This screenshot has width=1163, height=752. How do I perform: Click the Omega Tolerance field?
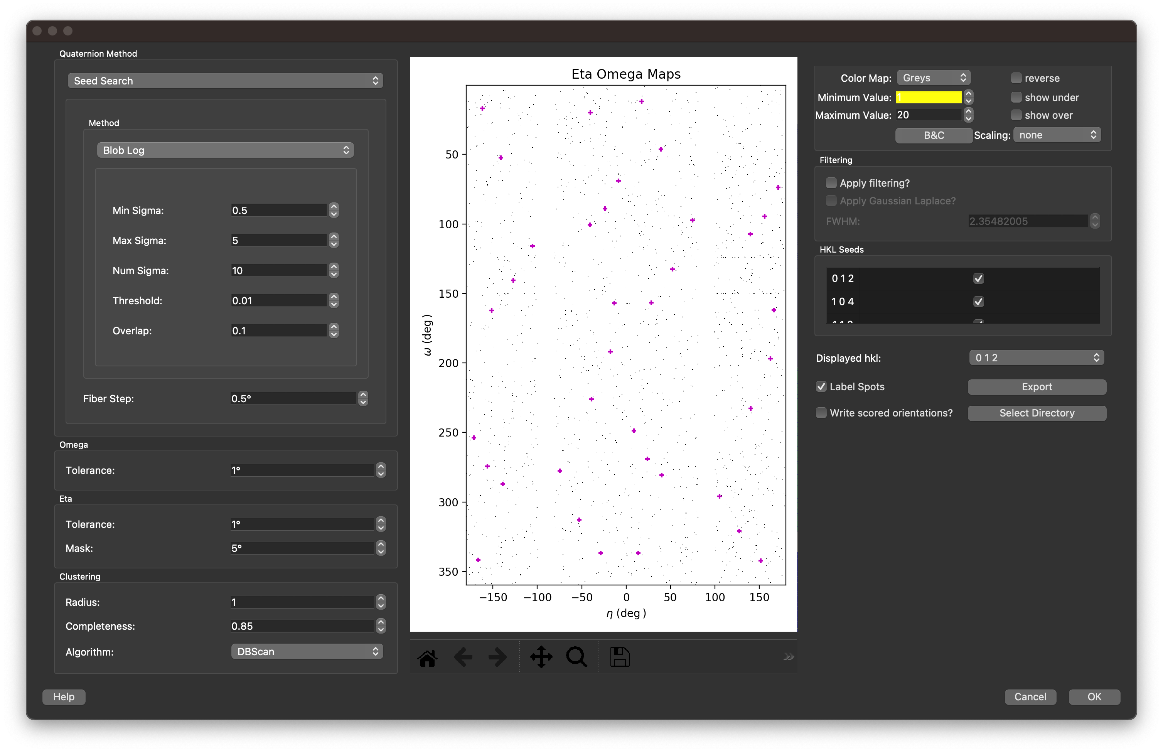click(x=302, y=470)
